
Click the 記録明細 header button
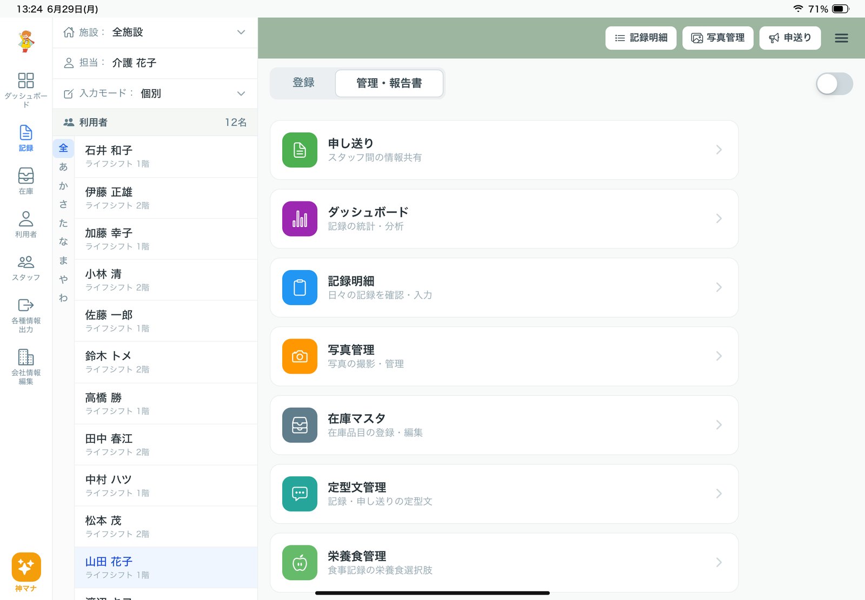pyautogui.click(x=641, y=38)
